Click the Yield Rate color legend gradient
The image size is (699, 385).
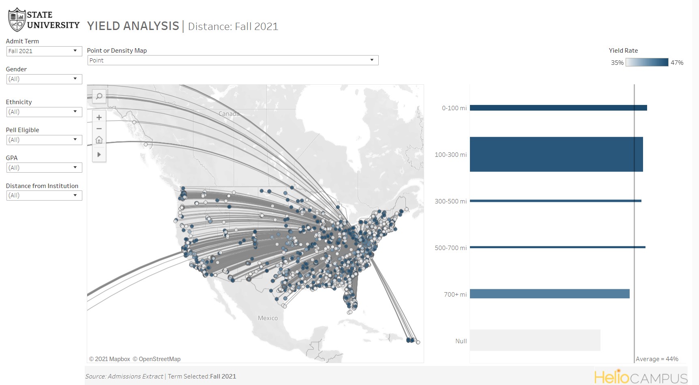pos(647,62)
